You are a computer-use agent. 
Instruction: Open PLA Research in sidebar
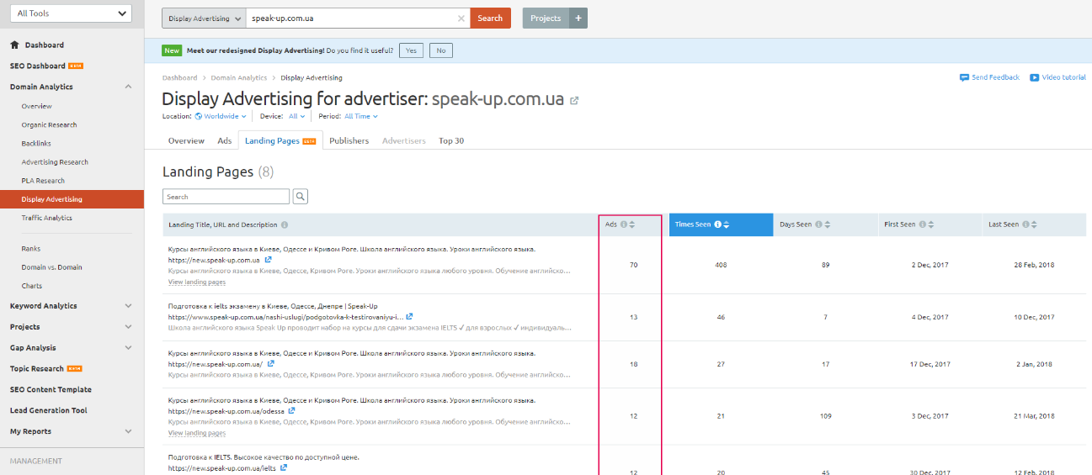43,180
